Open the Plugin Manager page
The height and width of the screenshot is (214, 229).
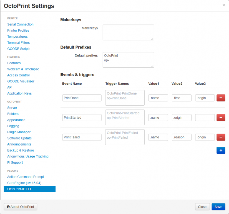[19, 132]
